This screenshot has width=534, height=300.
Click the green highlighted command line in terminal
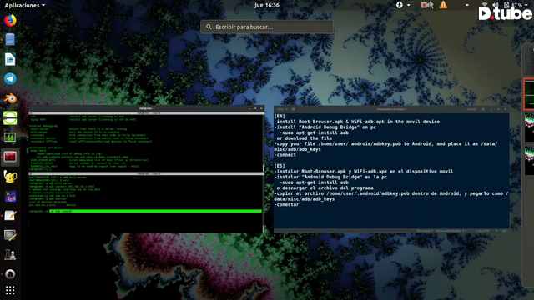156,211
